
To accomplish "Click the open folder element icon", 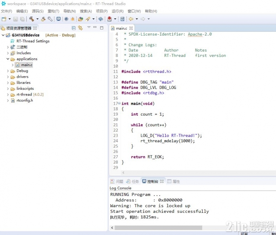I will [x=81, y=19].
